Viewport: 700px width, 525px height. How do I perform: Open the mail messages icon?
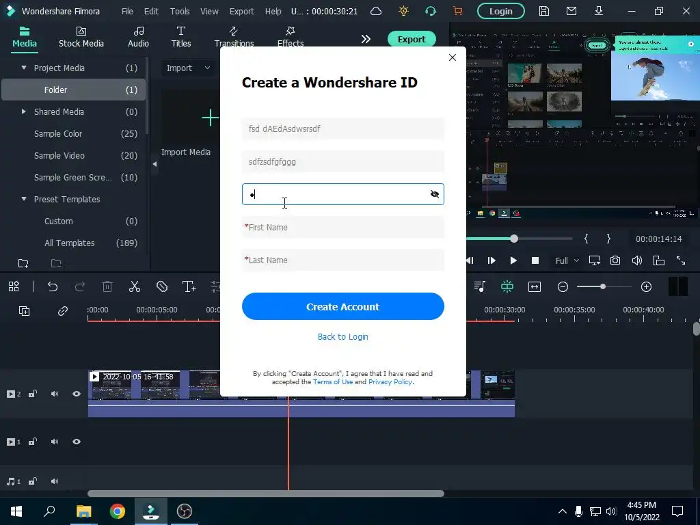point(571,11)
